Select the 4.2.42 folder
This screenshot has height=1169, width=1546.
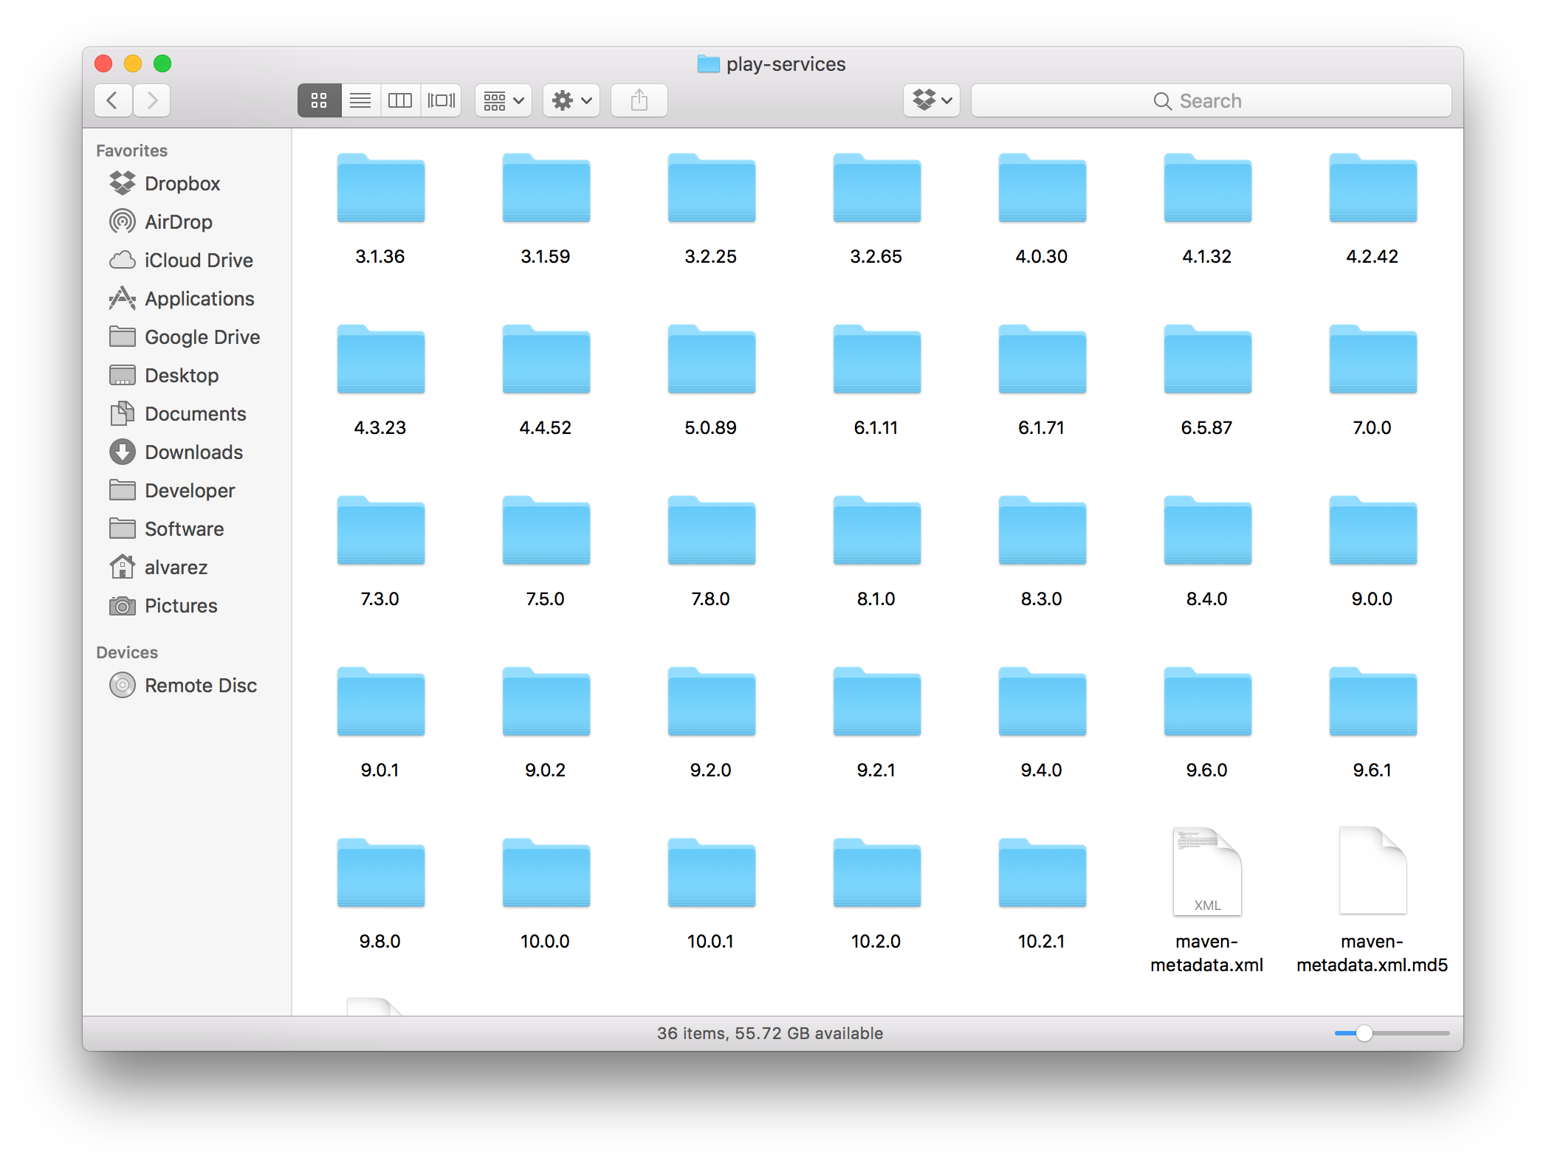pyautogui.click(x=1373, y=188)
